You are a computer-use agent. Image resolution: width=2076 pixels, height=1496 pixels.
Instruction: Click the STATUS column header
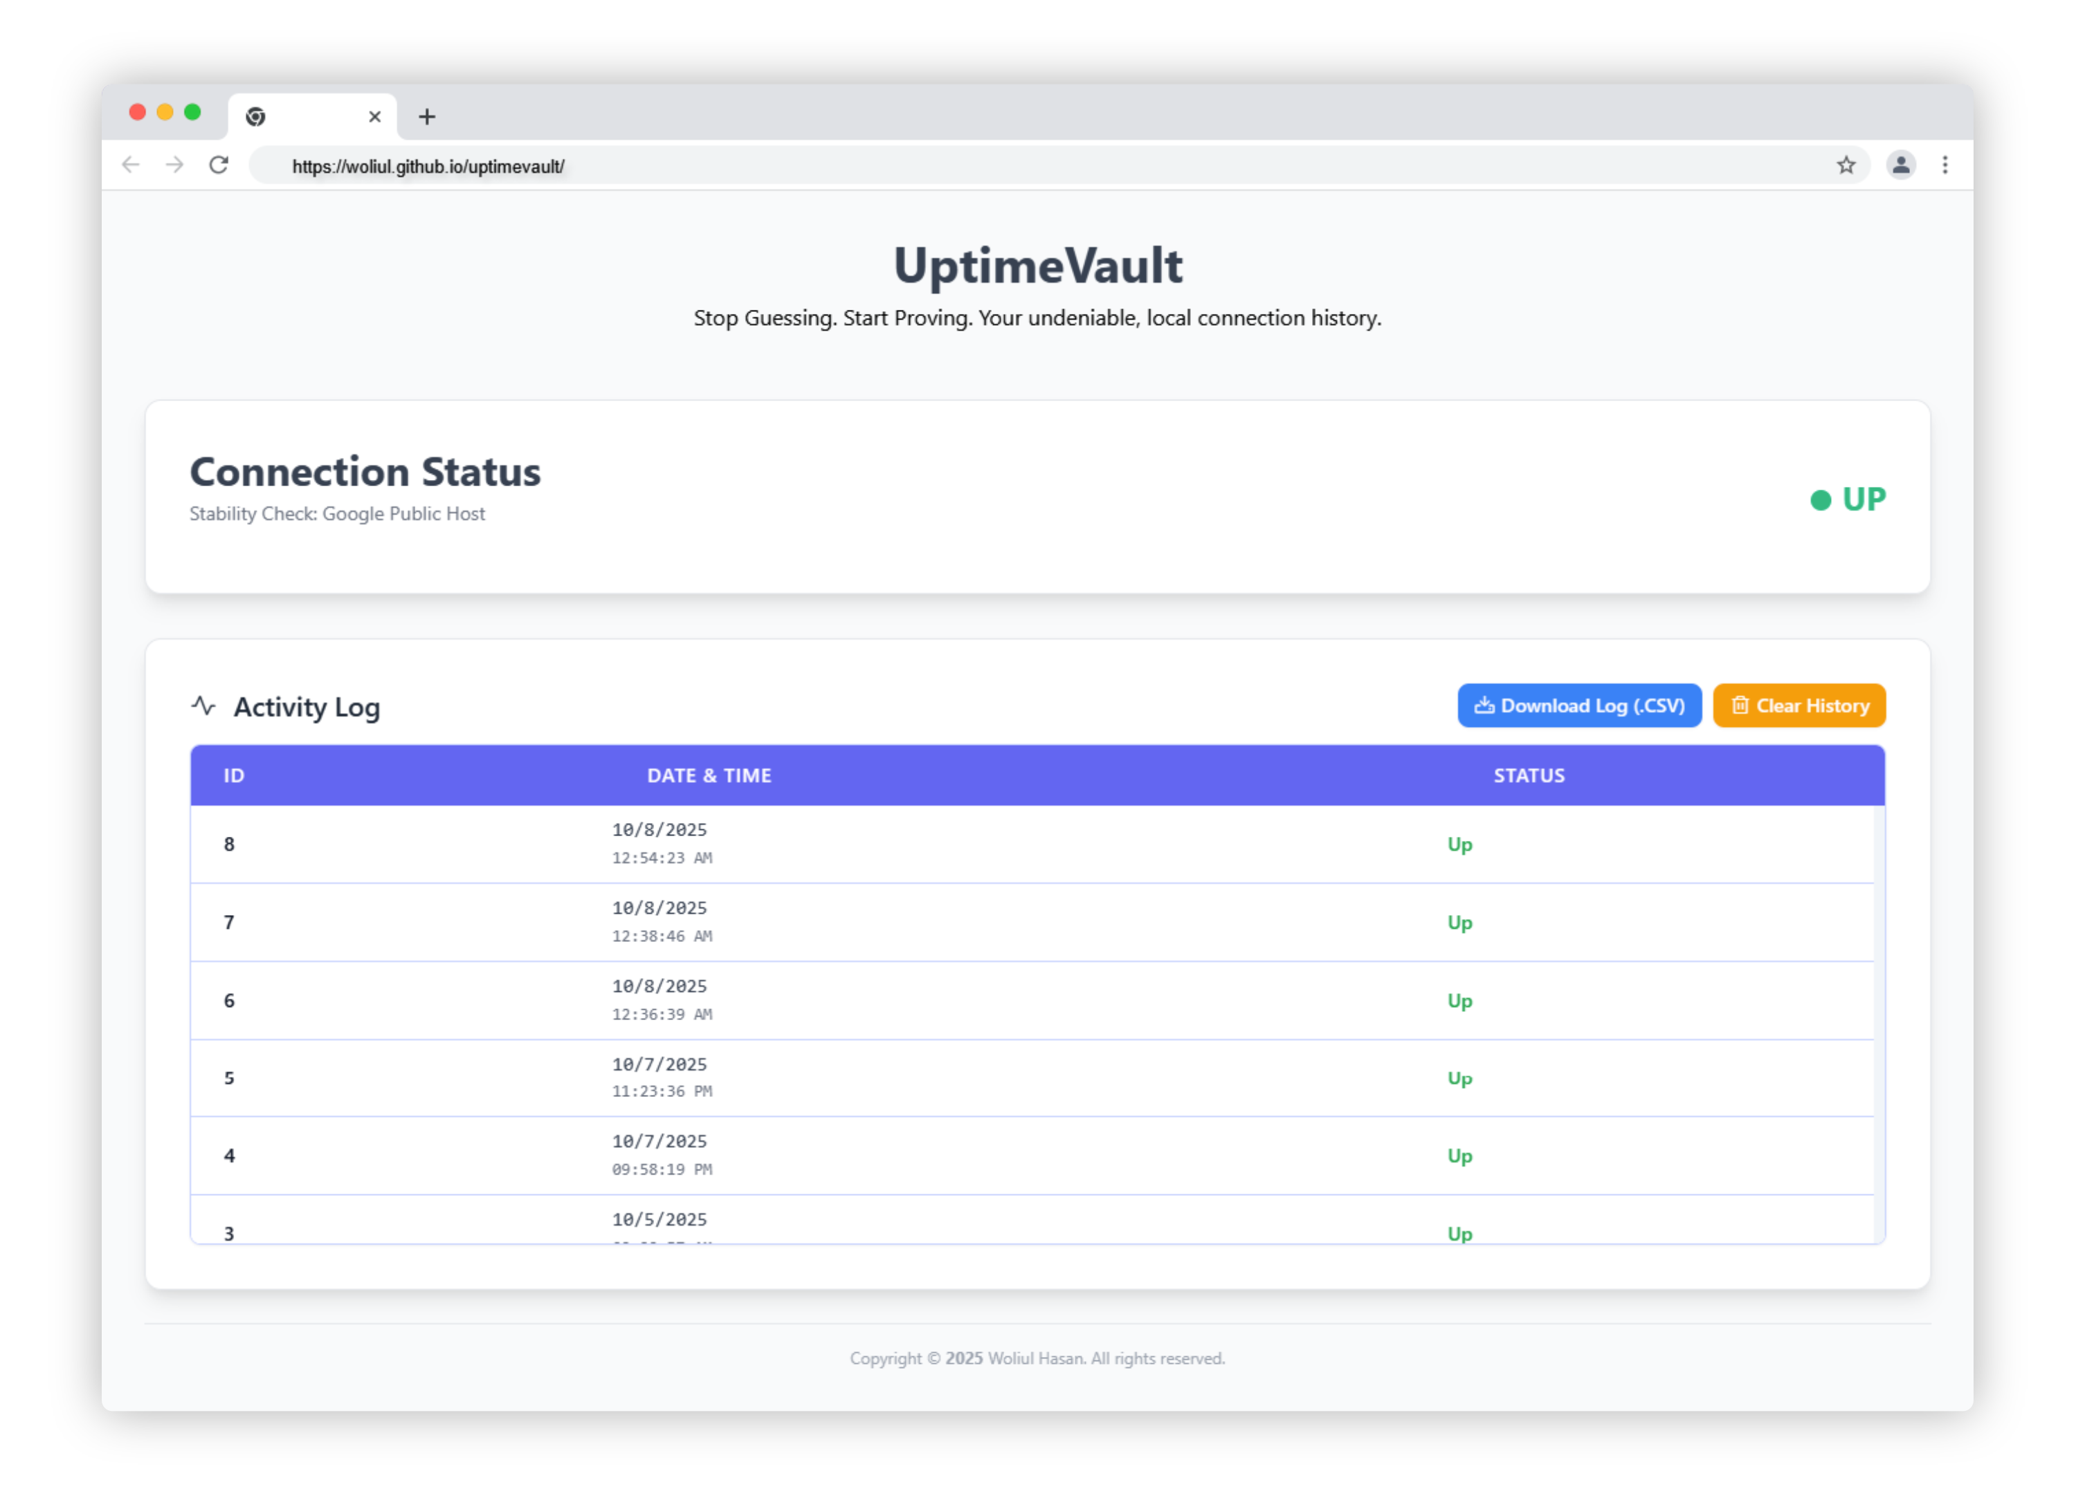point(1529,776)
